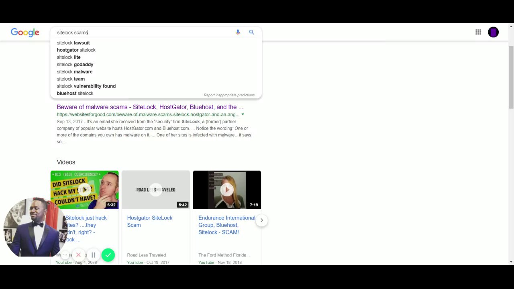Expand the websitesforgood URL dropdown arrow
Image resolution: width=514 pixels, height=289 pixels.
pyautogui.click(x=243, y=114)
